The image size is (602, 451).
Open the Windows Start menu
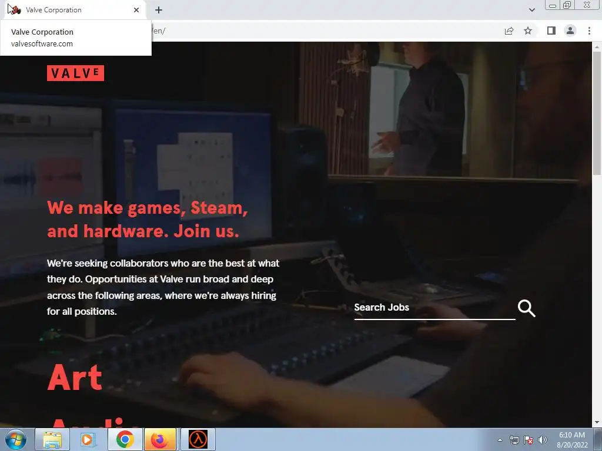point(15,439)
